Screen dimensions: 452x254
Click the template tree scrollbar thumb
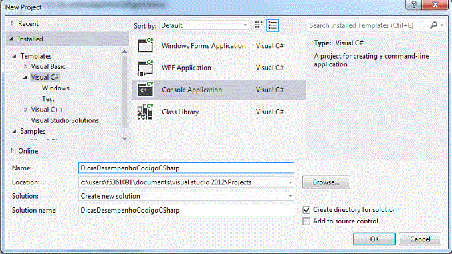coord(124,92)
